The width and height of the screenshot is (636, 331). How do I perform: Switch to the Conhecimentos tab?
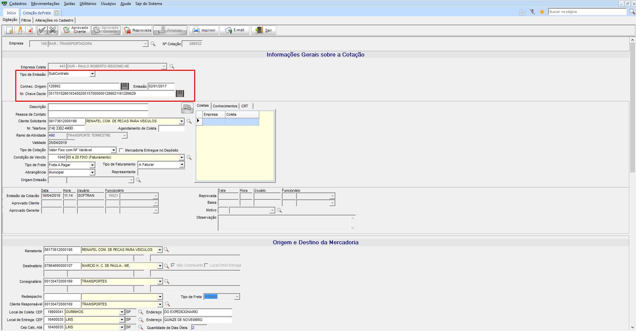(225, 106)
